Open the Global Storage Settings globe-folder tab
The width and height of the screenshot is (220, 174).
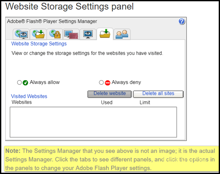(38, 34)
